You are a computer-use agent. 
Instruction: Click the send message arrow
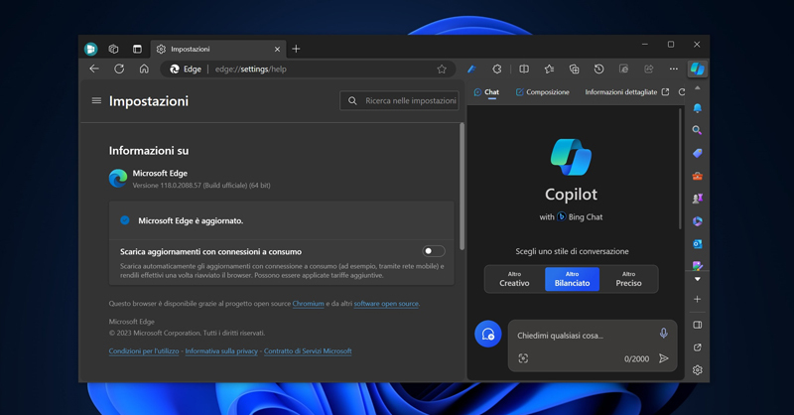point(663,358)
